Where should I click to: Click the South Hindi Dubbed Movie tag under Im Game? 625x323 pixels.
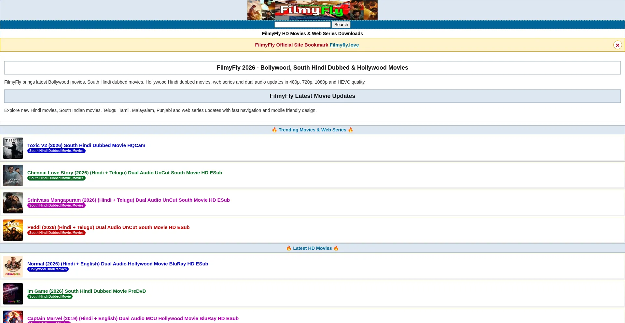tap(50, 297)
